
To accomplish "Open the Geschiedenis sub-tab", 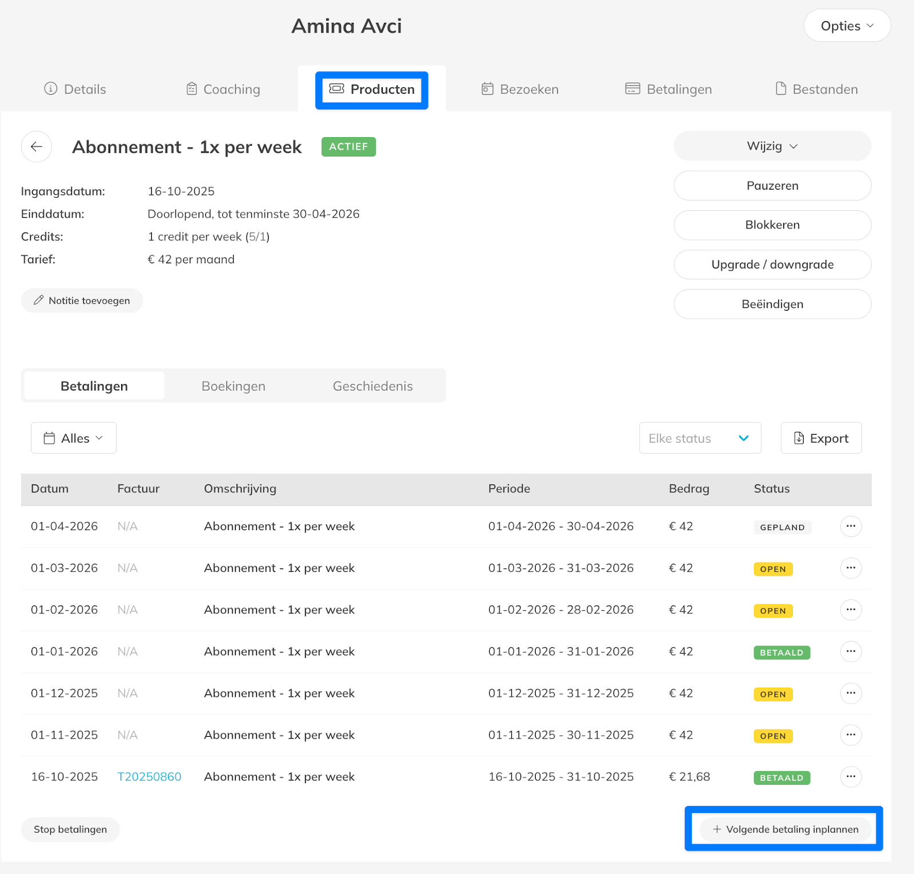I will (372, 386).
